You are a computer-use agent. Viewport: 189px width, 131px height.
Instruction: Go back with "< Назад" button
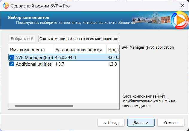click(111, 122)
